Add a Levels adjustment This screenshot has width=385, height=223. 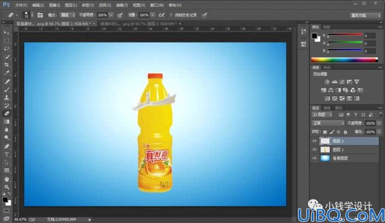coord(334,81)
